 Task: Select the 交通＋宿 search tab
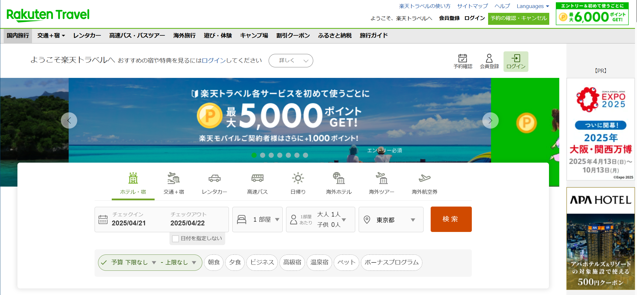coord(174,184)
